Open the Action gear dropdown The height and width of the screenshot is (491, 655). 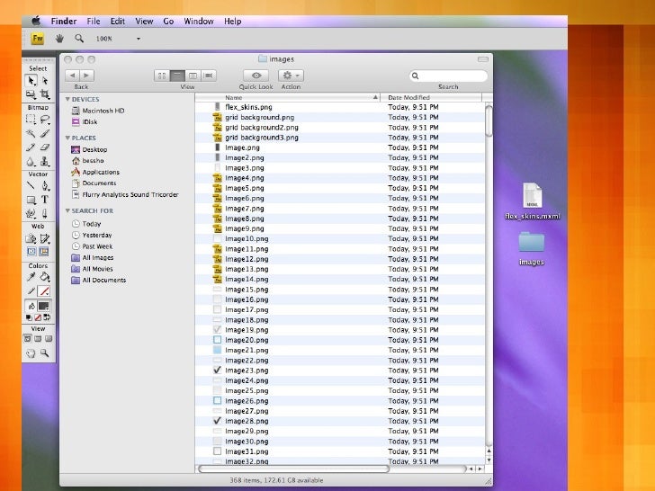pyautogui.click(x=291, y=76)
